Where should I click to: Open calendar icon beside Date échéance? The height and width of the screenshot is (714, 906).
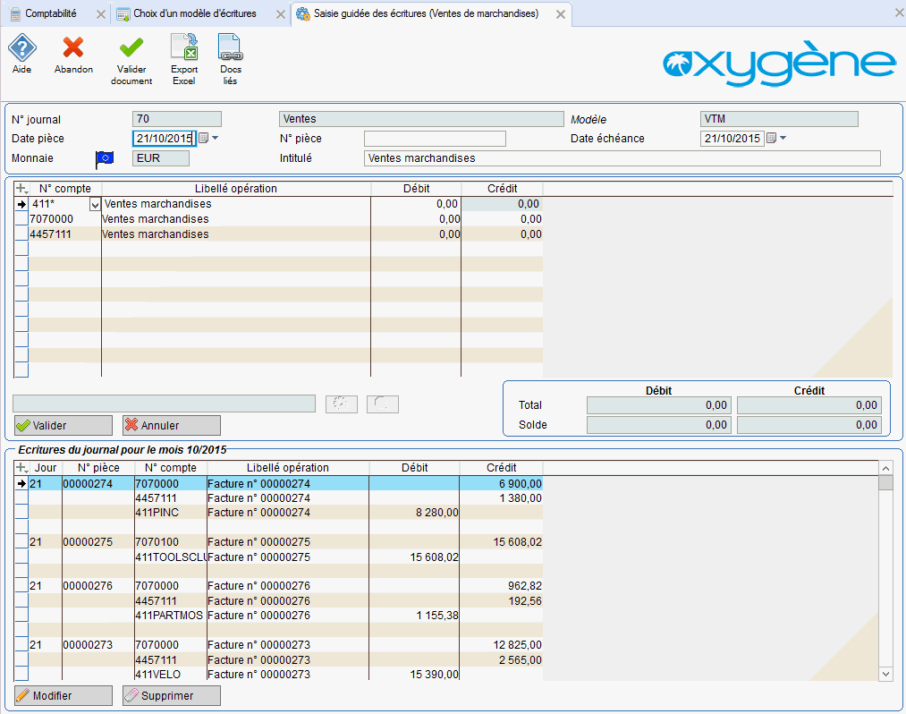point(771,139)
